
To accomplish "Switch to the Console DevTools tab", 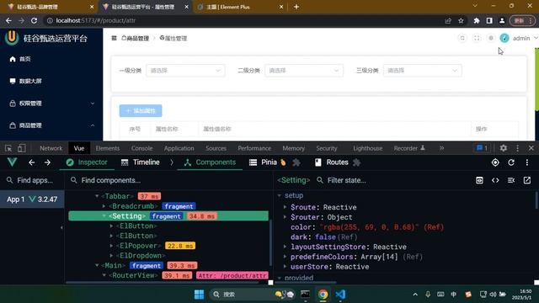I will click(141, 148).
